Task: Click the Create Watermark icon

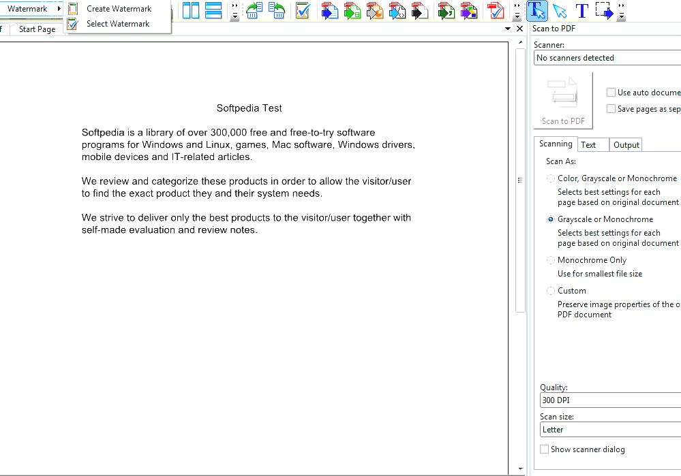Action: pyautogui.click(x=73, y=9)
